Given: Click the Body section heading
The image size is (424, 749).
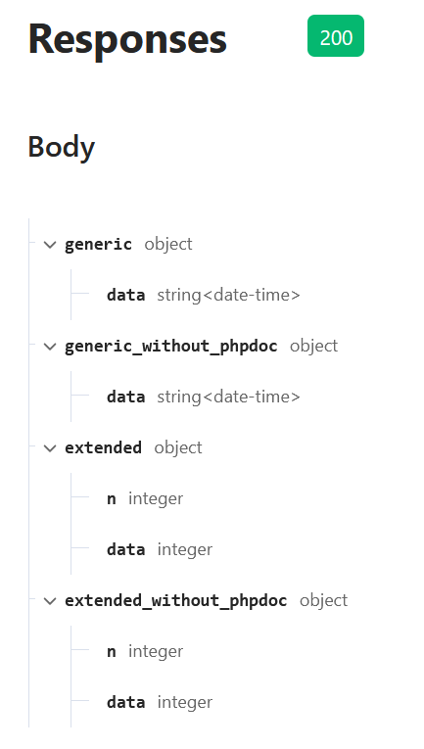Looking at the screenshot, I should click(x=62, y=147).
